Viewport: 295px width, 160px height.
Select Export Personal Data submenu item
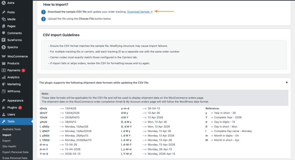point(15,152)
